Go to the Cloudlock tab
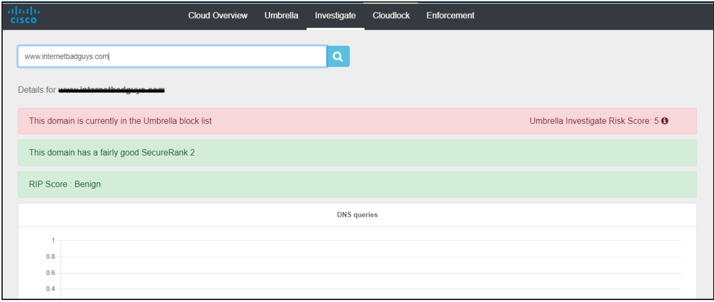The height and width of the screenshot is (302, 714). coord(391,16)
